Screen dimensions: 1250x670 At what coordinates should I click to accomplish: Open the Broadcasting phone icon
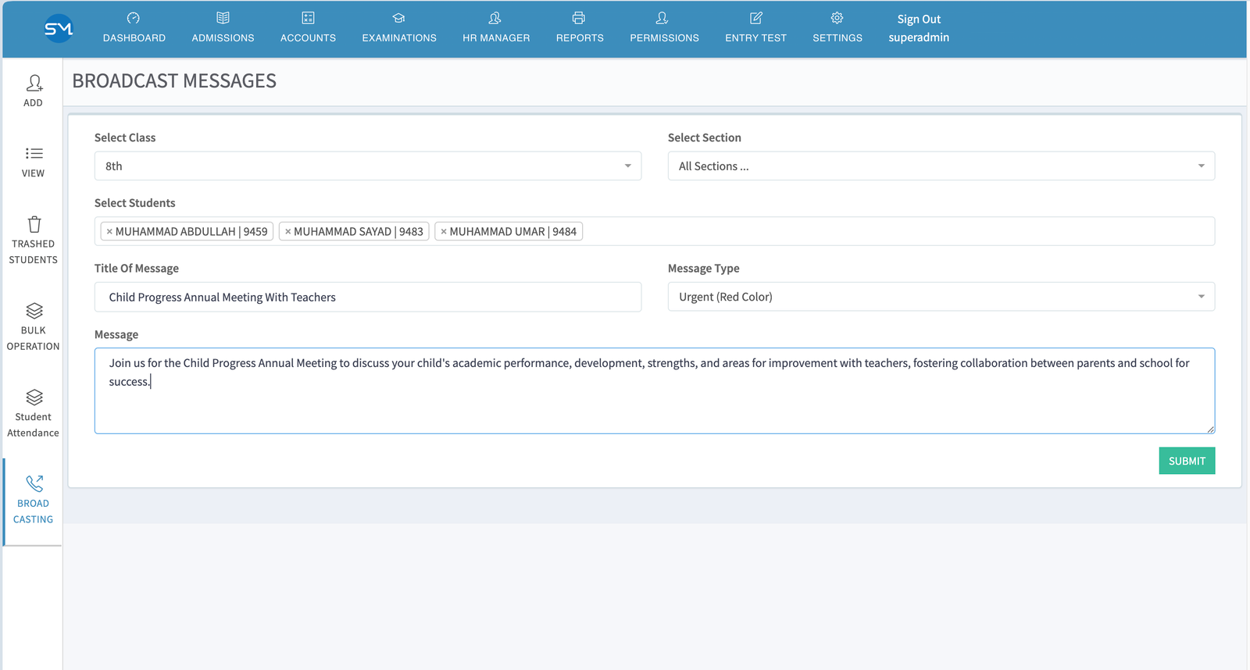coord(34,484)
